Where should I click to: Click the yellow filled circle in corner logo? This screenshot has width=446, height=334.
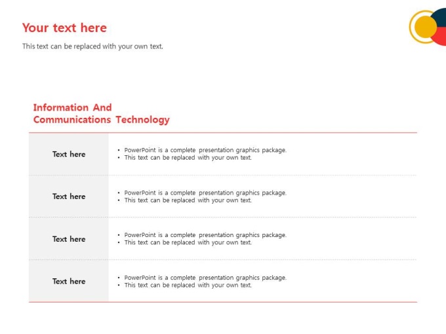coord(426,27)
